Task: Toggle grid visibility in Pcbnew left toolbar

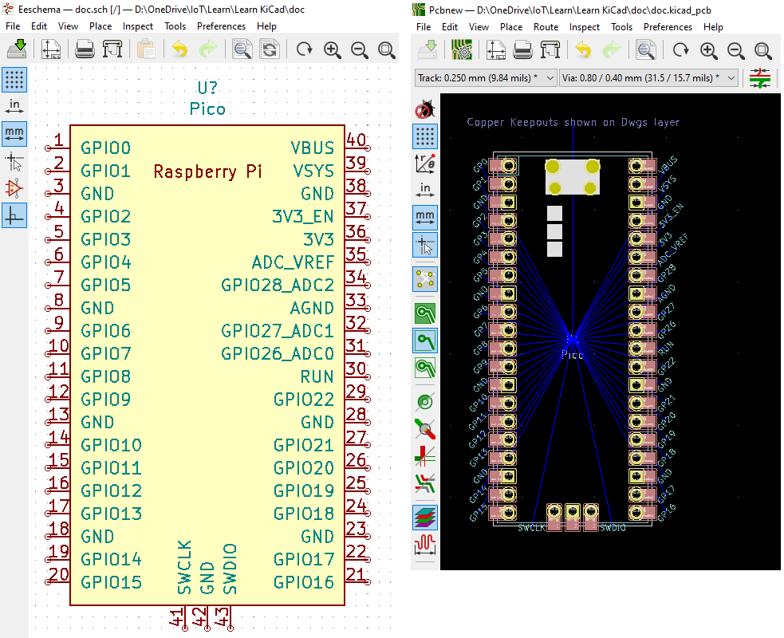Action: [424, 136]
